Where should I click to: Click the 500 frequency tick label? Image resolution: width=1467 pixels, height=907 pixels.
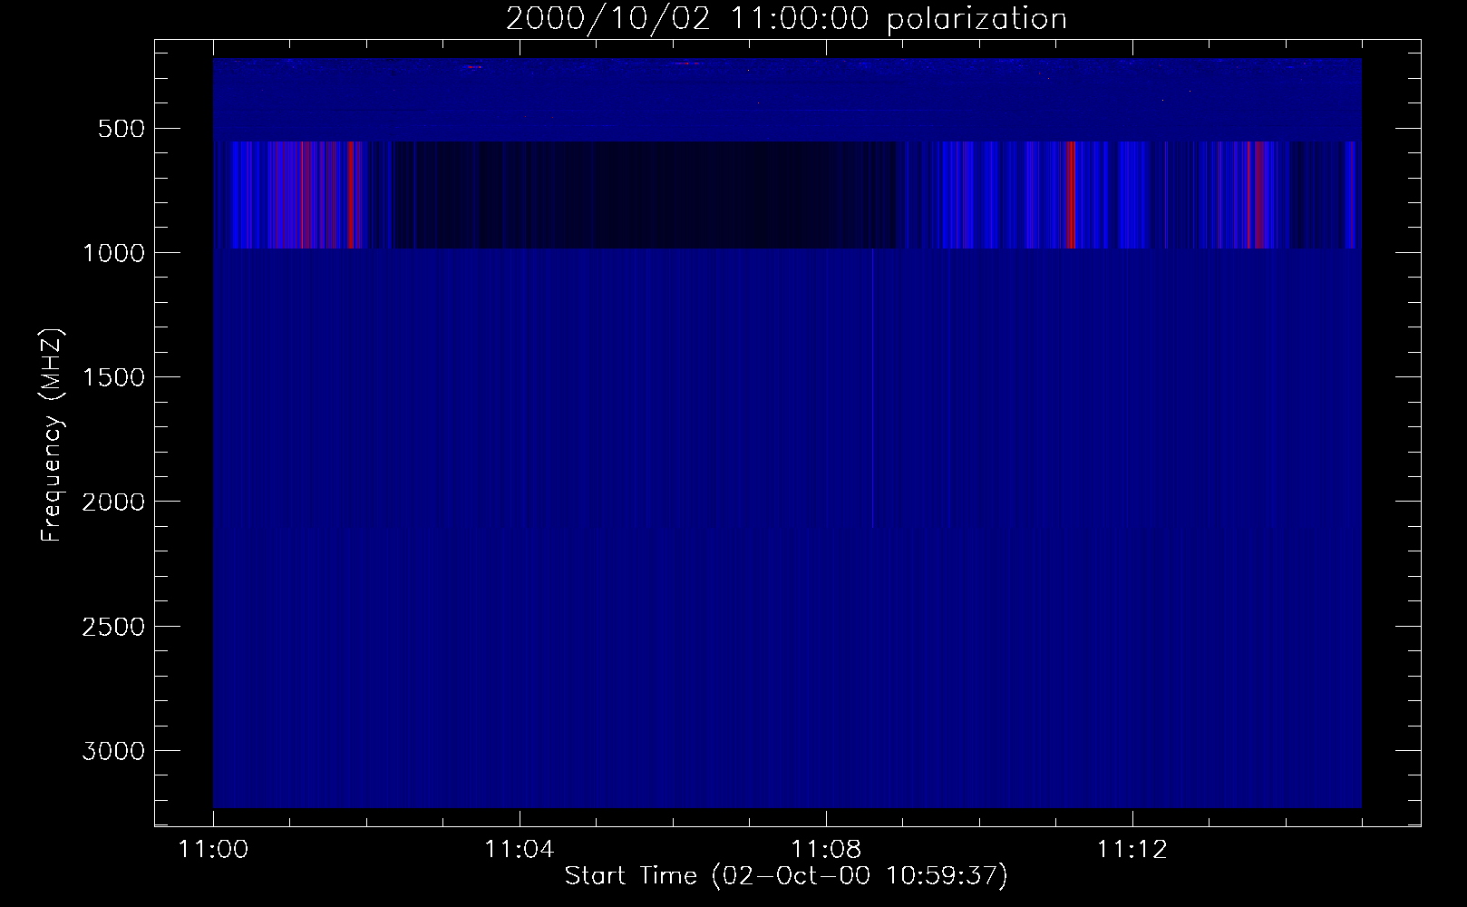(x=122, y=129)
